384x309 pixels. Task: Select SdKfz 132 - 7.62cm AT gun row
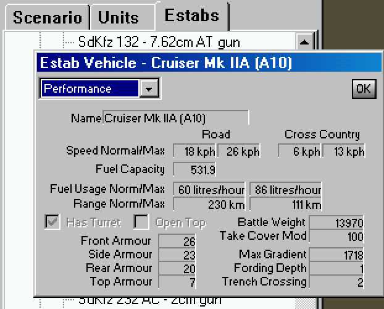pos(159,42)
